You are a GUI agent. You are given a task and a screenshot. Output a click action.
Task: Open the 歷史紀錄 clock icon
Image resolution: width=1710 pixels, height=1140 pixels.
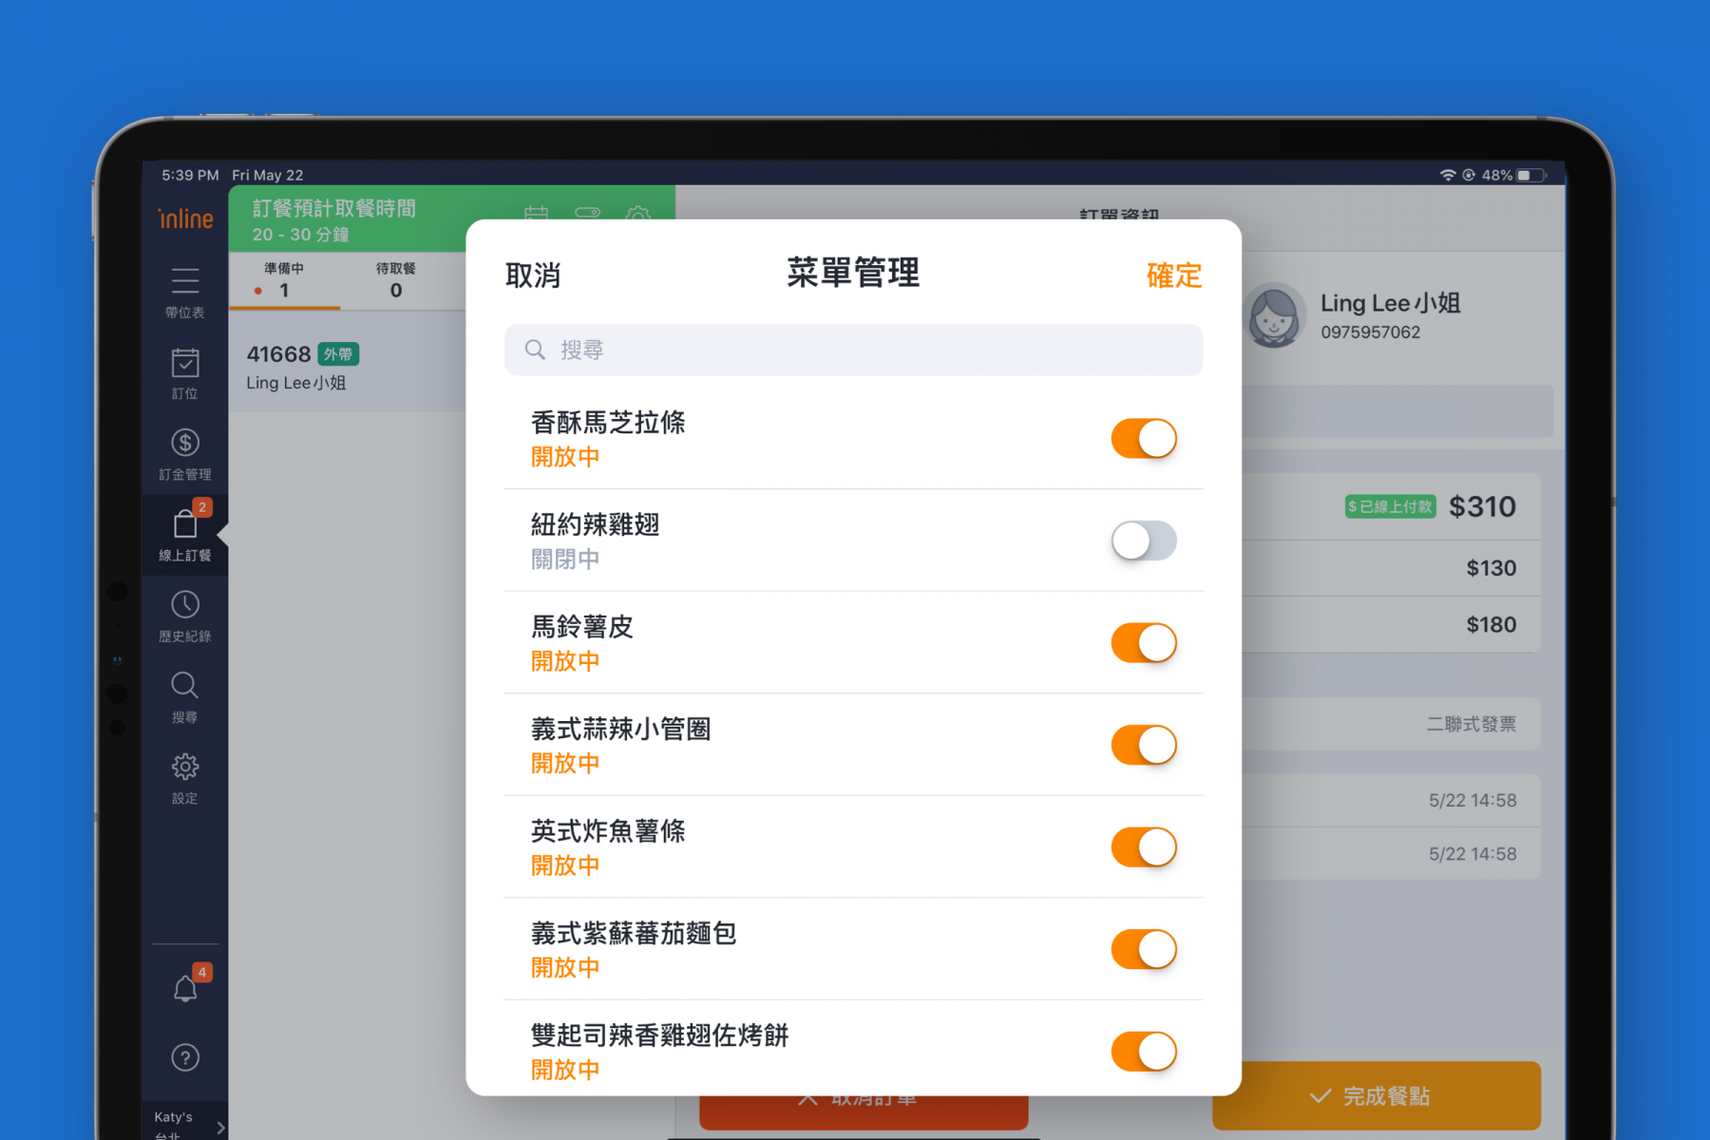pyautogui.click(x=184, y=605)
